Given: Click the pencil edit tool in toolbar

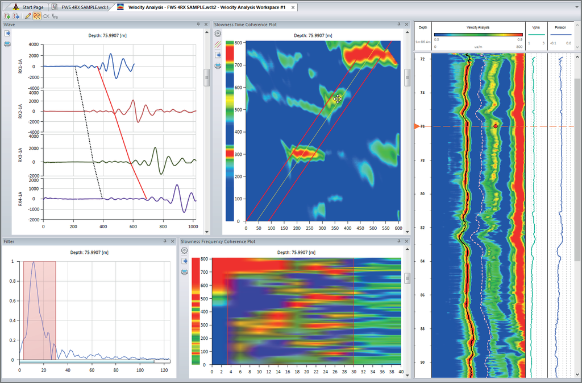Looking at the screenshot, I should click(x=28, y=17).
